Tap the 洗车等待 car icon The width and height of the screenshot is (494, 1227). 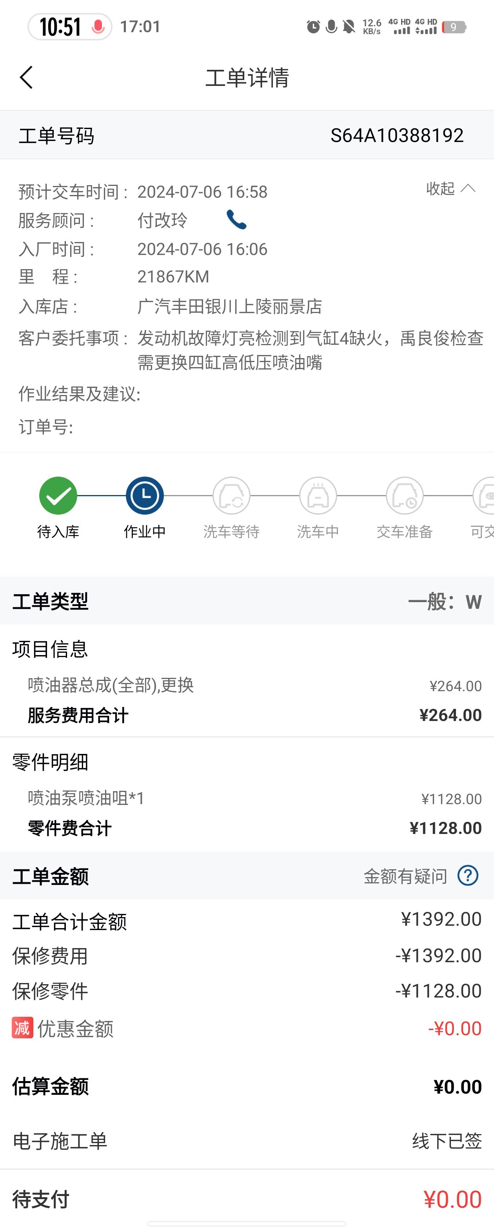pyautogui.click(x=231, y=495)
